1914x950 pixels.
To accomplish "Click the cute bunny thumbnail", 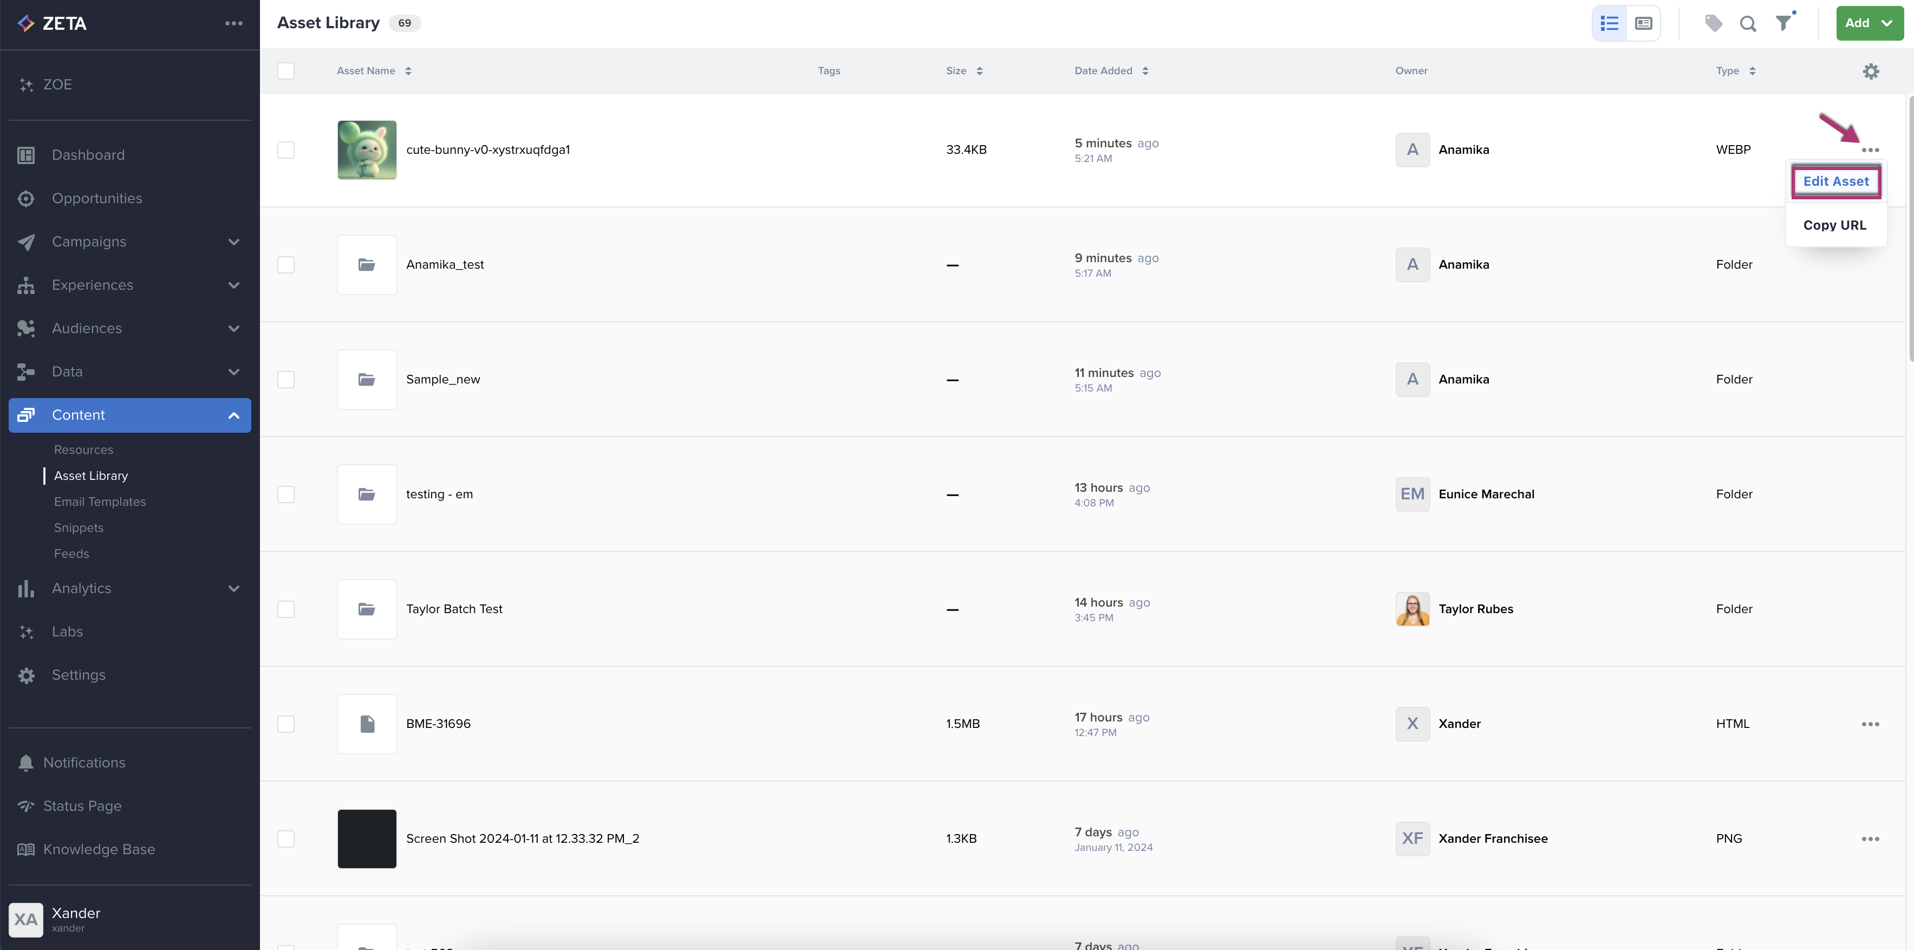I will pos(367,150).
